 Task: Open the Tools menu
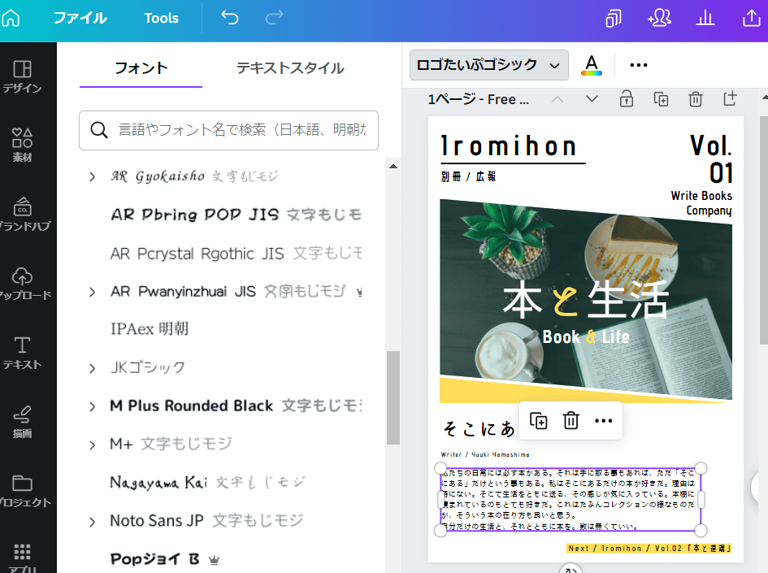[x=161, y=18]
